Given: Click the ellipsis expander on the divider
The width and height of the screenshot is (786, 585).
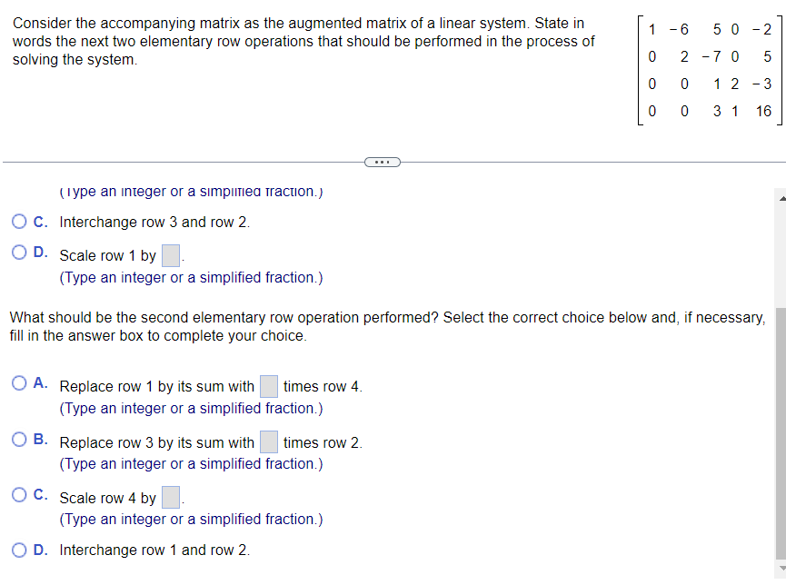Looking at the screenshot, I should [383, 162].
